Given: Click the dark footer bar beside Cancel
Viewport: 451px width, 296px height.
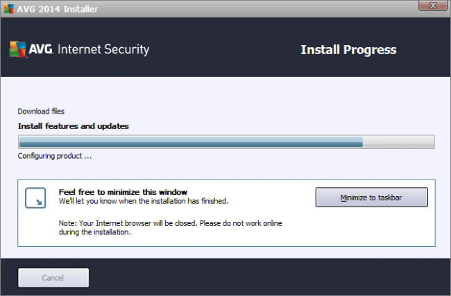Looking at the screenshot, I should pyautogui.click(x=271, y=277).
